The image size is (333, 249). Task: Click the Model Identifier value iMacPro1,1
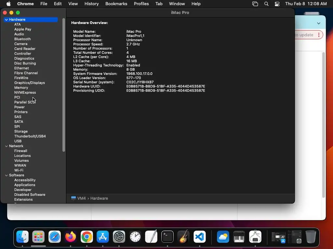click(135, 36)
